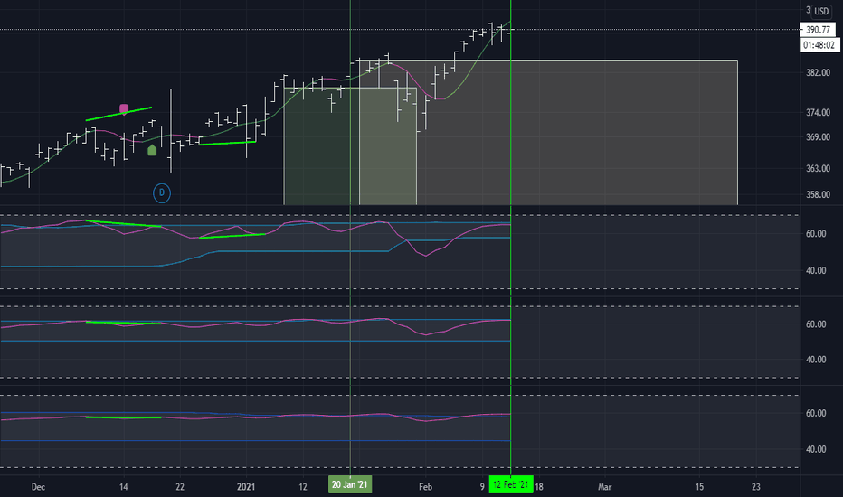
Task: Click the 374.00 price axis label
Action: coord(818,112)
